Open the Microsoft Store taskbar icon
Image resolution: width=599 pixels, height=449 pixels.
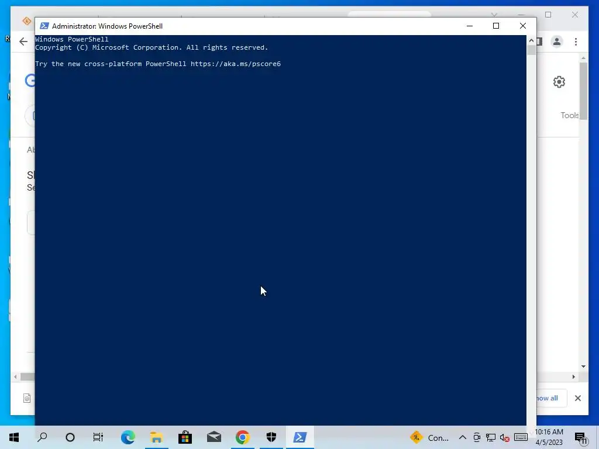(x=185, y=437)
